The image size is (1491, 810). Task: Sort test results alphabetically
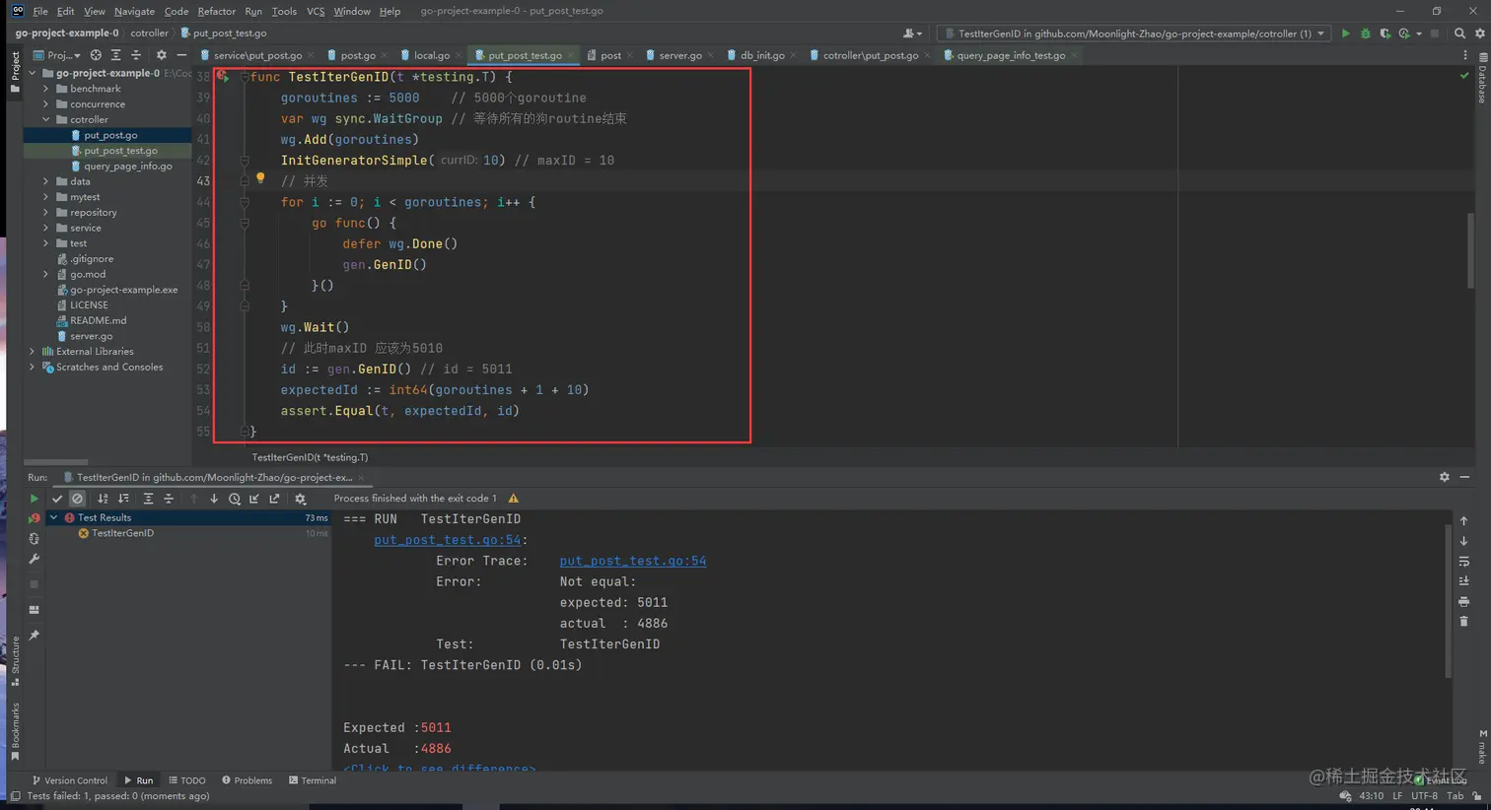[103, 499]
